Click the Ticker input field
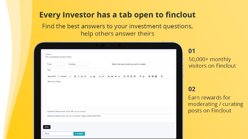Viewport: 248px width, 139px height. tap(55, 64)
